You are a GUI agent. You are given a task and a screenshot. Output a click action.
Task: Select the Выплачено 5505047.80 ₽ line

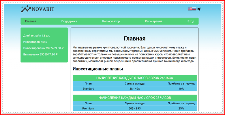(40, 54)
